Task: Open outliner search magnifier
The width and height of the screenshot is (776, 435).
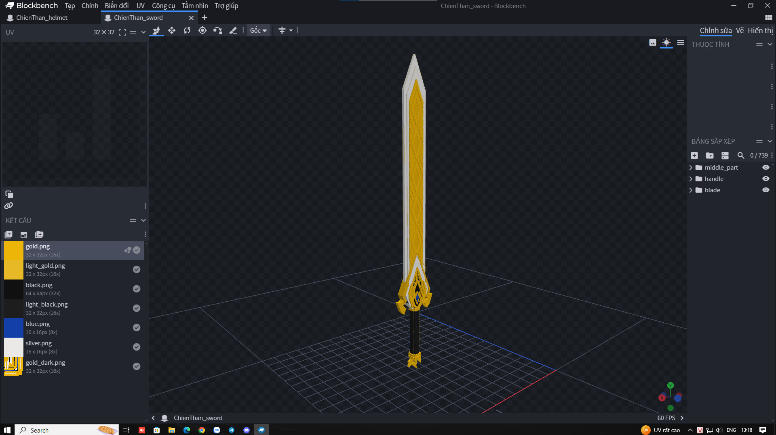Action: 740,156
